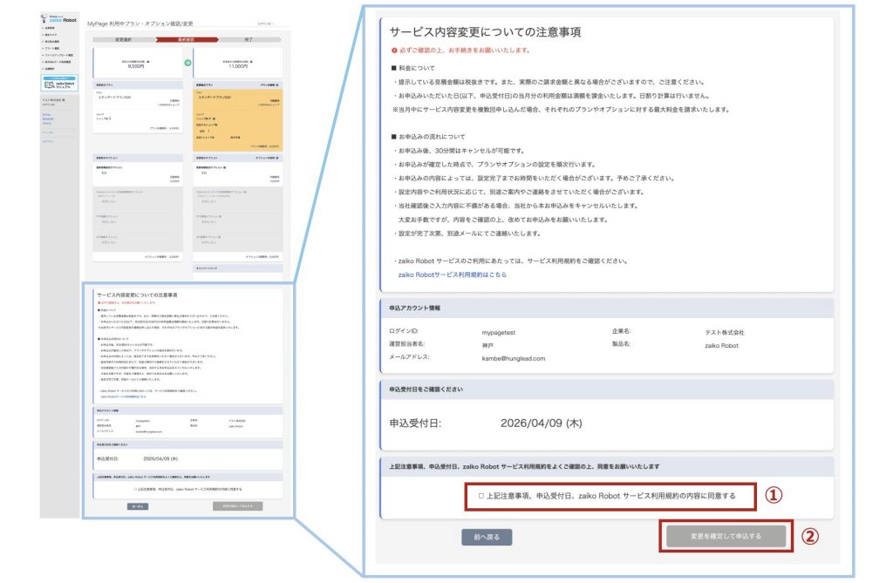The height and width of the screenshot is (583, 893).
Task: Tick the agreement checkbox in the small page view
Action: coord(137,489)
